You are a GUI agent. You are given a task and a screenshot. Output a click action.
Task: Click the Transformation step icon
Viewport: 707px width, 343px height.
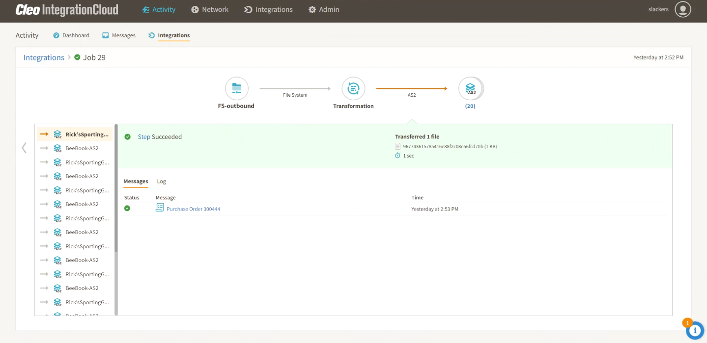tap(353, 89)
